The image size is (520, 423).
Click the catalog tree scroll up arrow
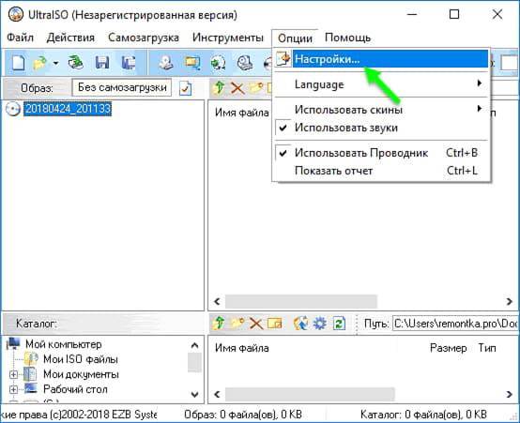[x=194, y=345]
